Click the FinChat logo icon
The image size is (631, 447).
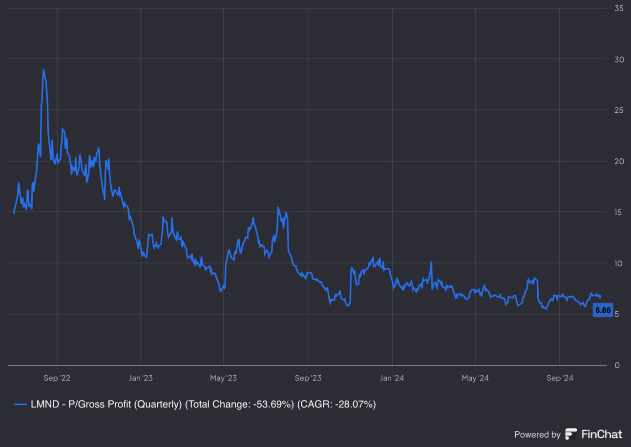coord(571,434)
